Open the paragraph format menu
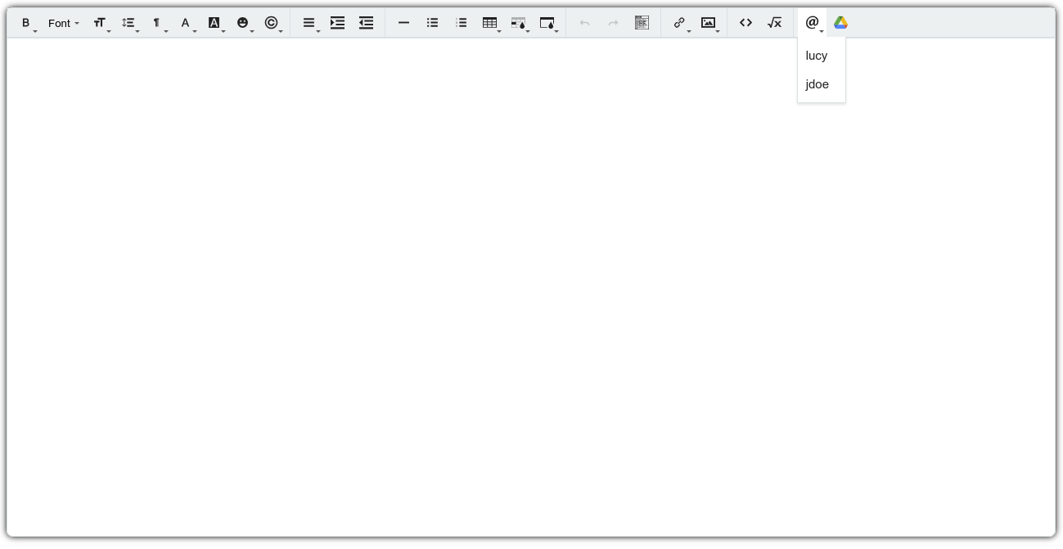Viewport: 1063px width, 549px height. click(x=158, y=23)
